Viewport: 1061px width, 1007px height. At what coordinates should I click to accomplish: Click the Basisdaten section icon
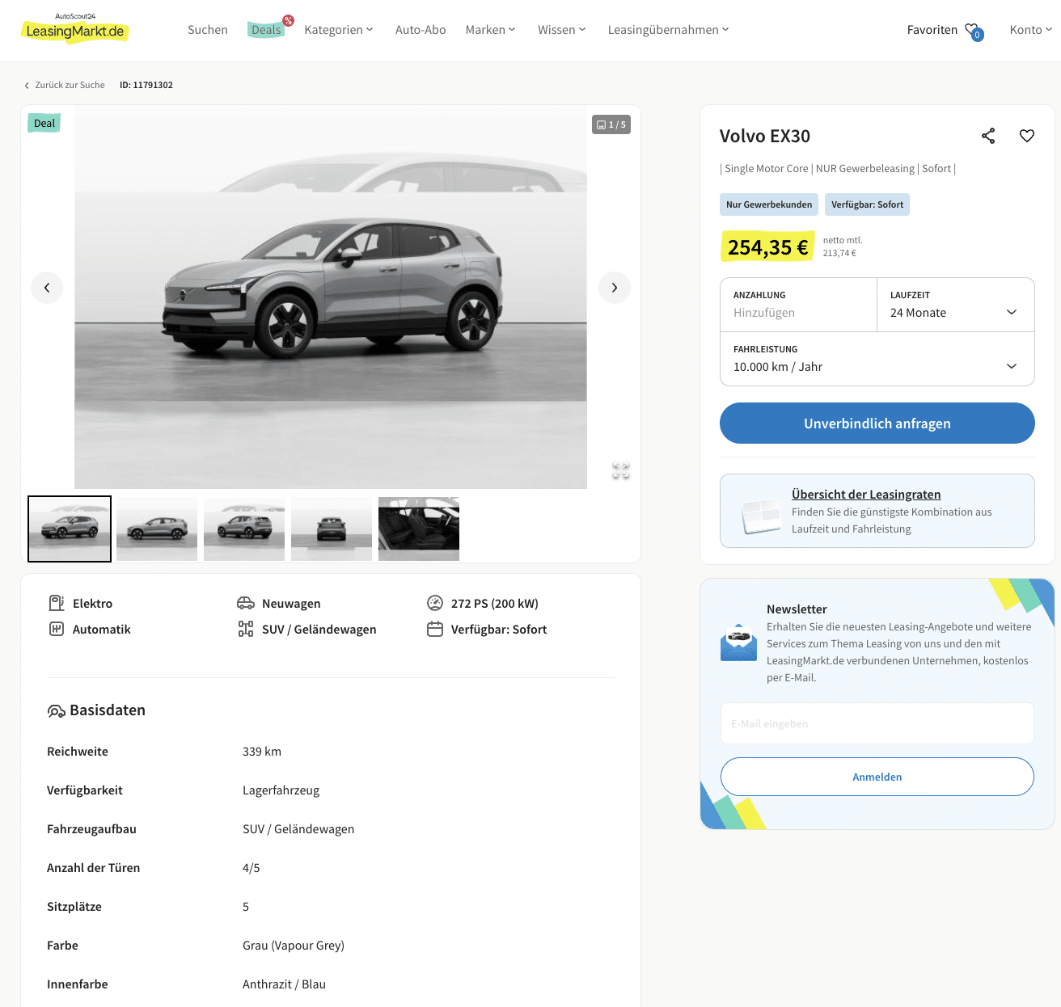click(56, 711)
